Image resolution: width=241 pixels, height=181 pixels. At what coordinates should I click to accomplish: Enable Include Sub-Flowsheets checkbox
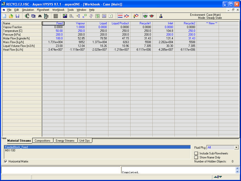click(x=196, y=153)
